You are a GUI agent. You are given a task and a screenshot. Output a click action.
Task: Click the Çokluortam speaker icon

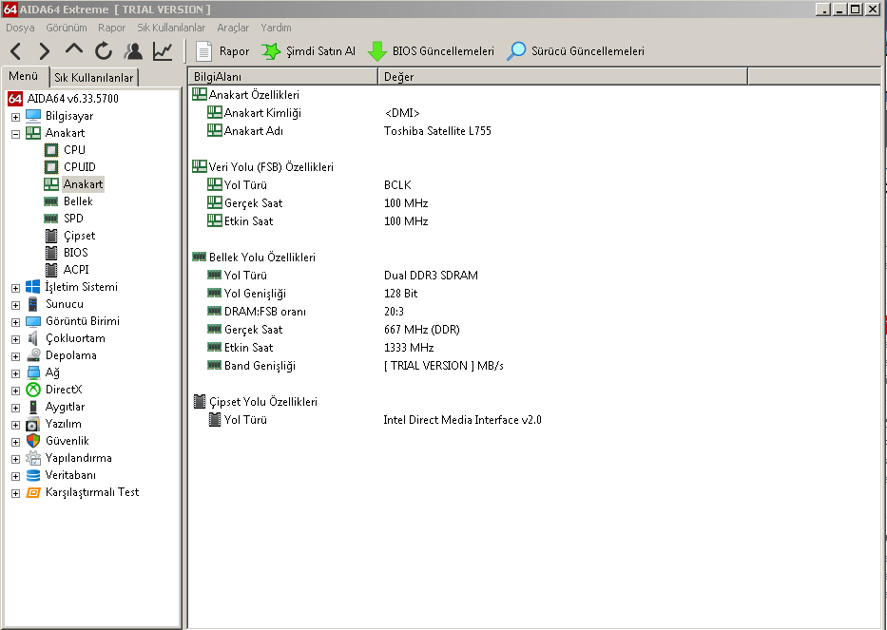coord(33,338)
